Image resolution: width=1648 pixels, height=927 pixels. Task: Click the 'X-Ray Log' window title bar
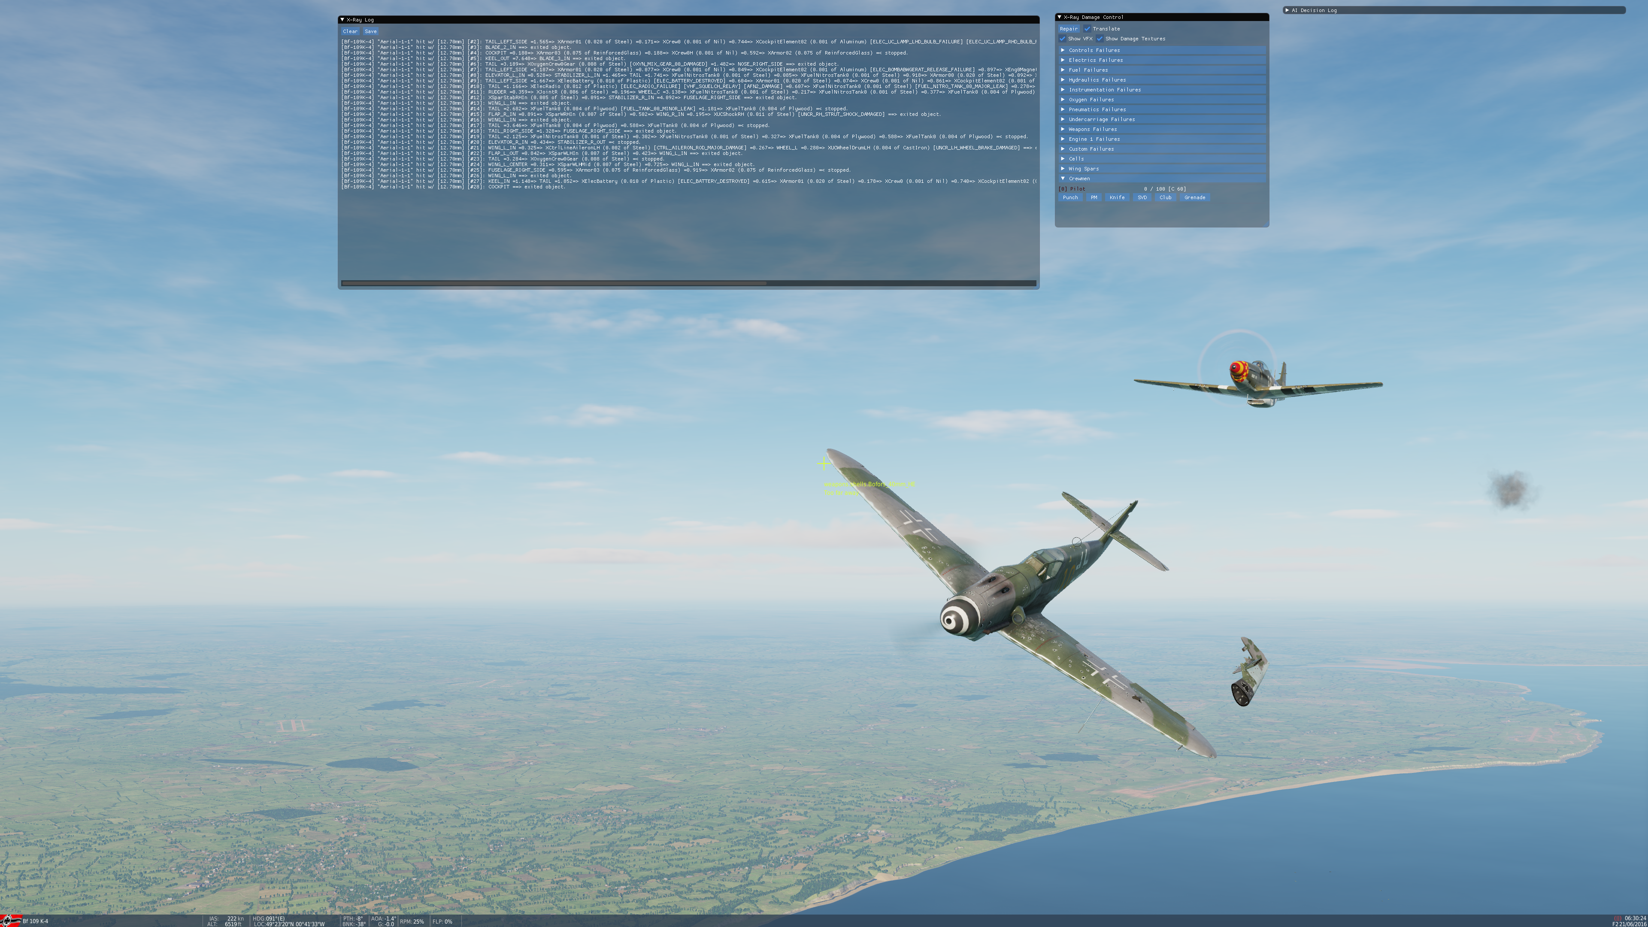click(688, 20)
